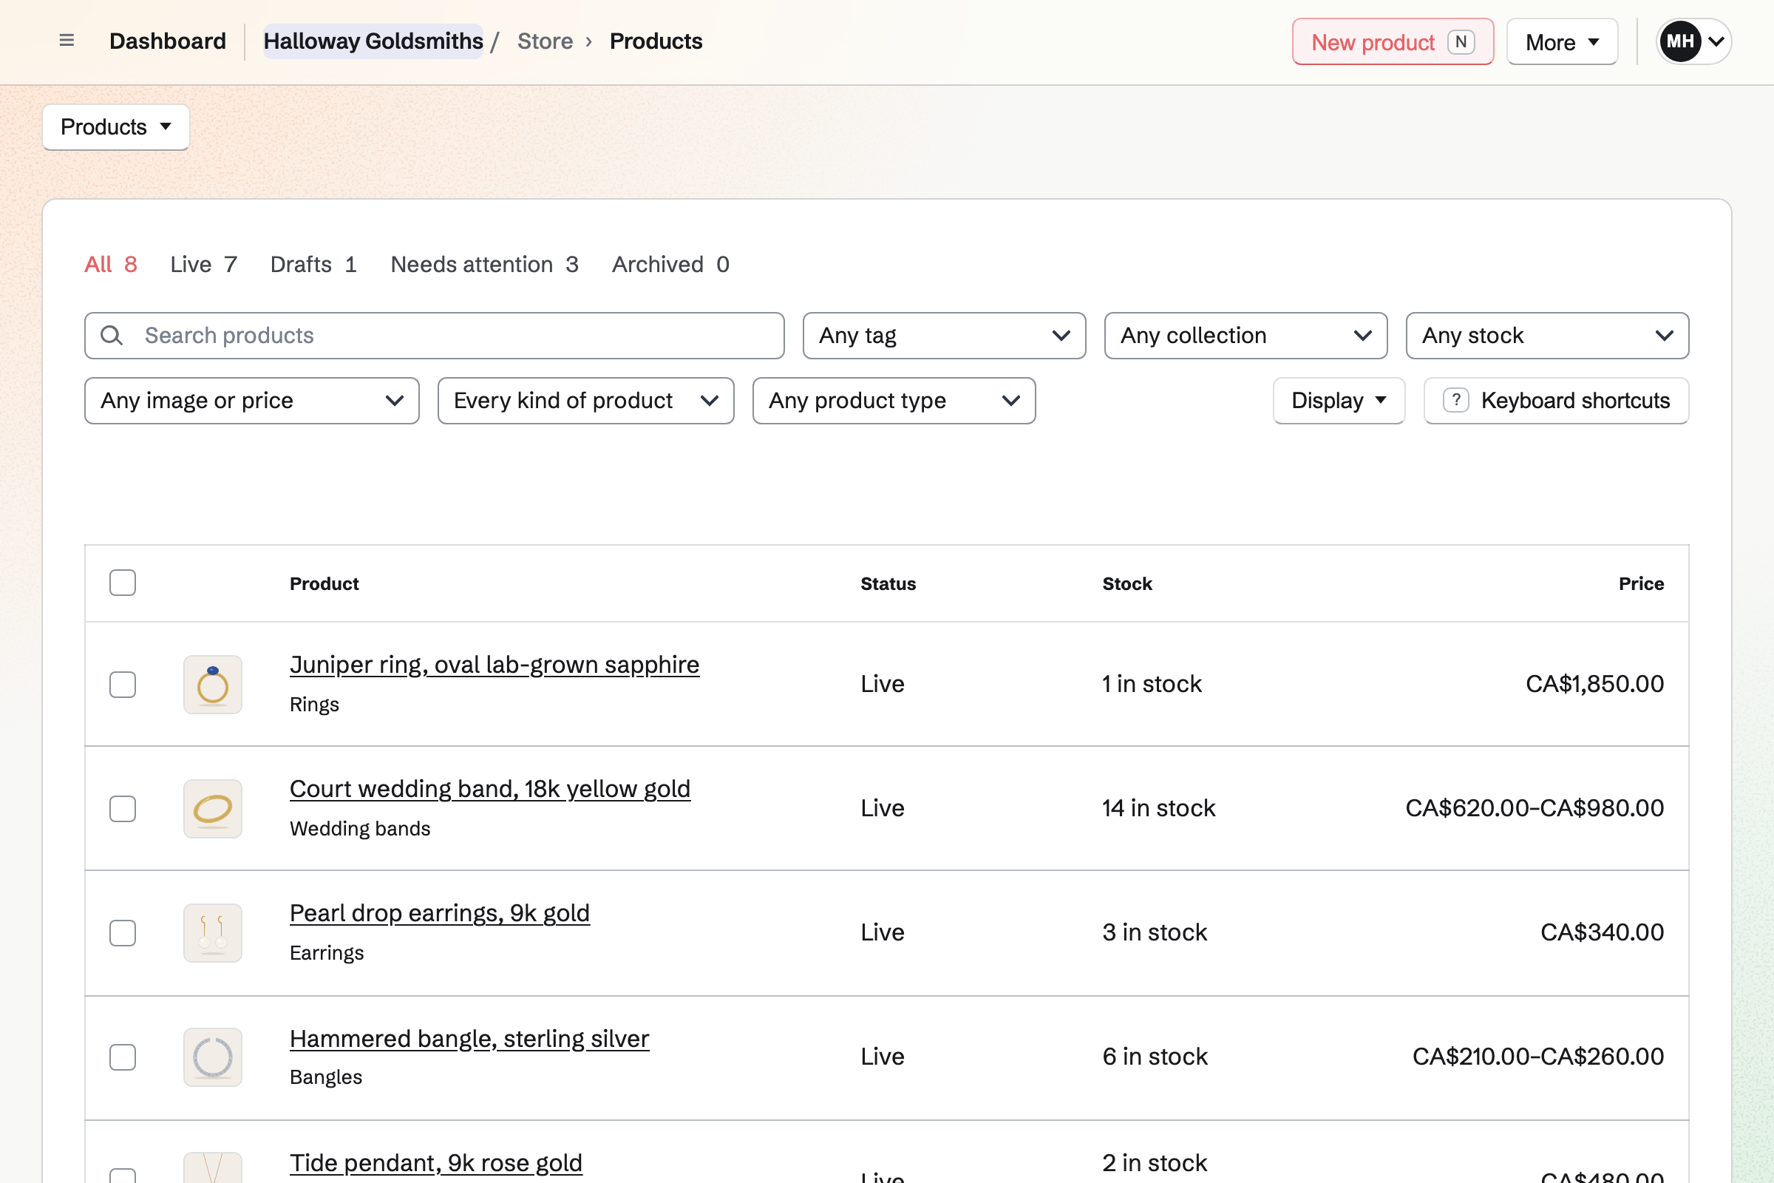Viewport: 1774px width, 1183px height.
Task: Toggle the select-all products checkbox
Action: [122, 583]
